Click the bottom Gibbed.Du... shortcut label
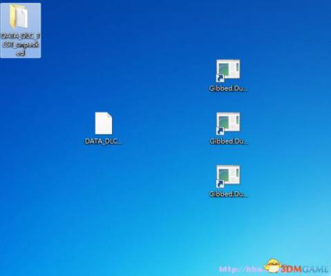This screenshot has width=331, height=276. [x=229, y=194]
